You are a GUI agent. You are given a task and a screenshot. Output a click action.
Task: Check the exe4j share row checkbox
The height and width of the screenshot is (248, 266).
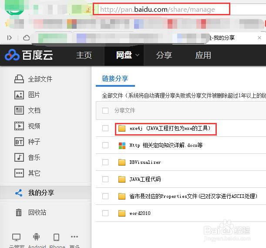(x=105, y=128)
